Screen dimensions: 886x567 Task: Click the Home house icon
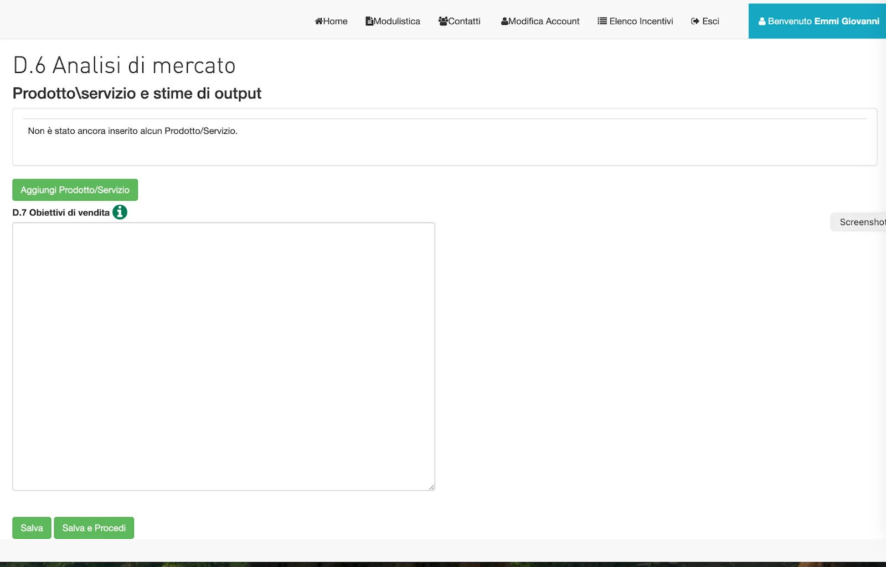click(x=318, y=21)
